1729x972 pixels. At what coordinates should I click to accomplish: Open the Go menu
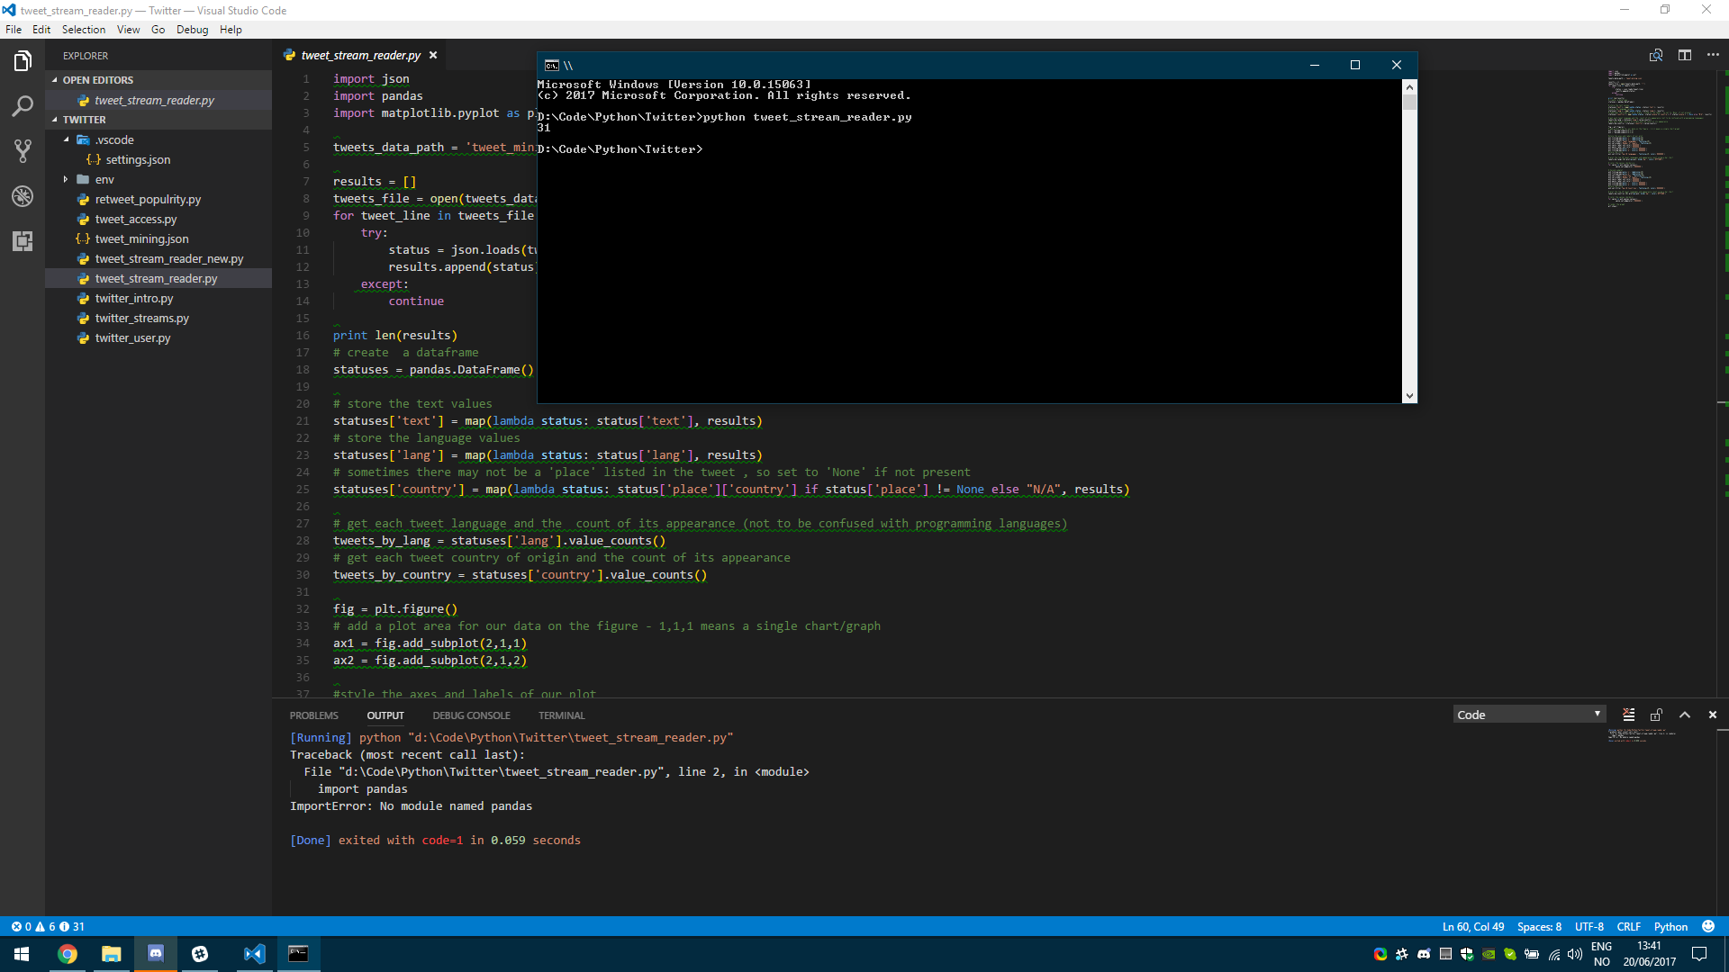click(158, 30)
